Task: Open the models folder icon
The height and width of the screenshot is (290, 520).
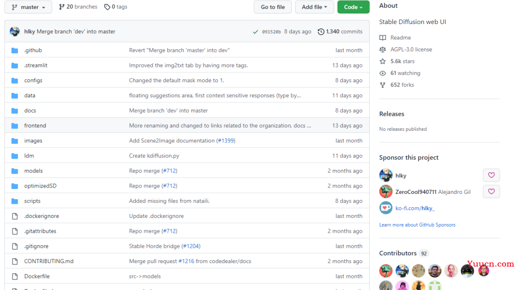Action: coord(14,171)
